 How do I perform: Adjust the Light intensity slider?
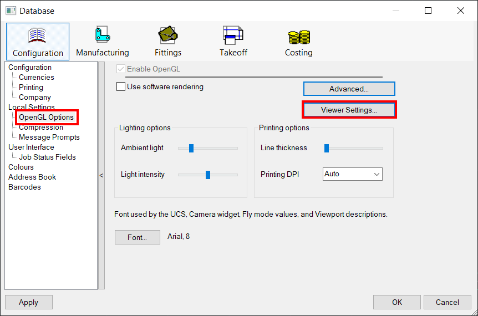click(208, 175)
